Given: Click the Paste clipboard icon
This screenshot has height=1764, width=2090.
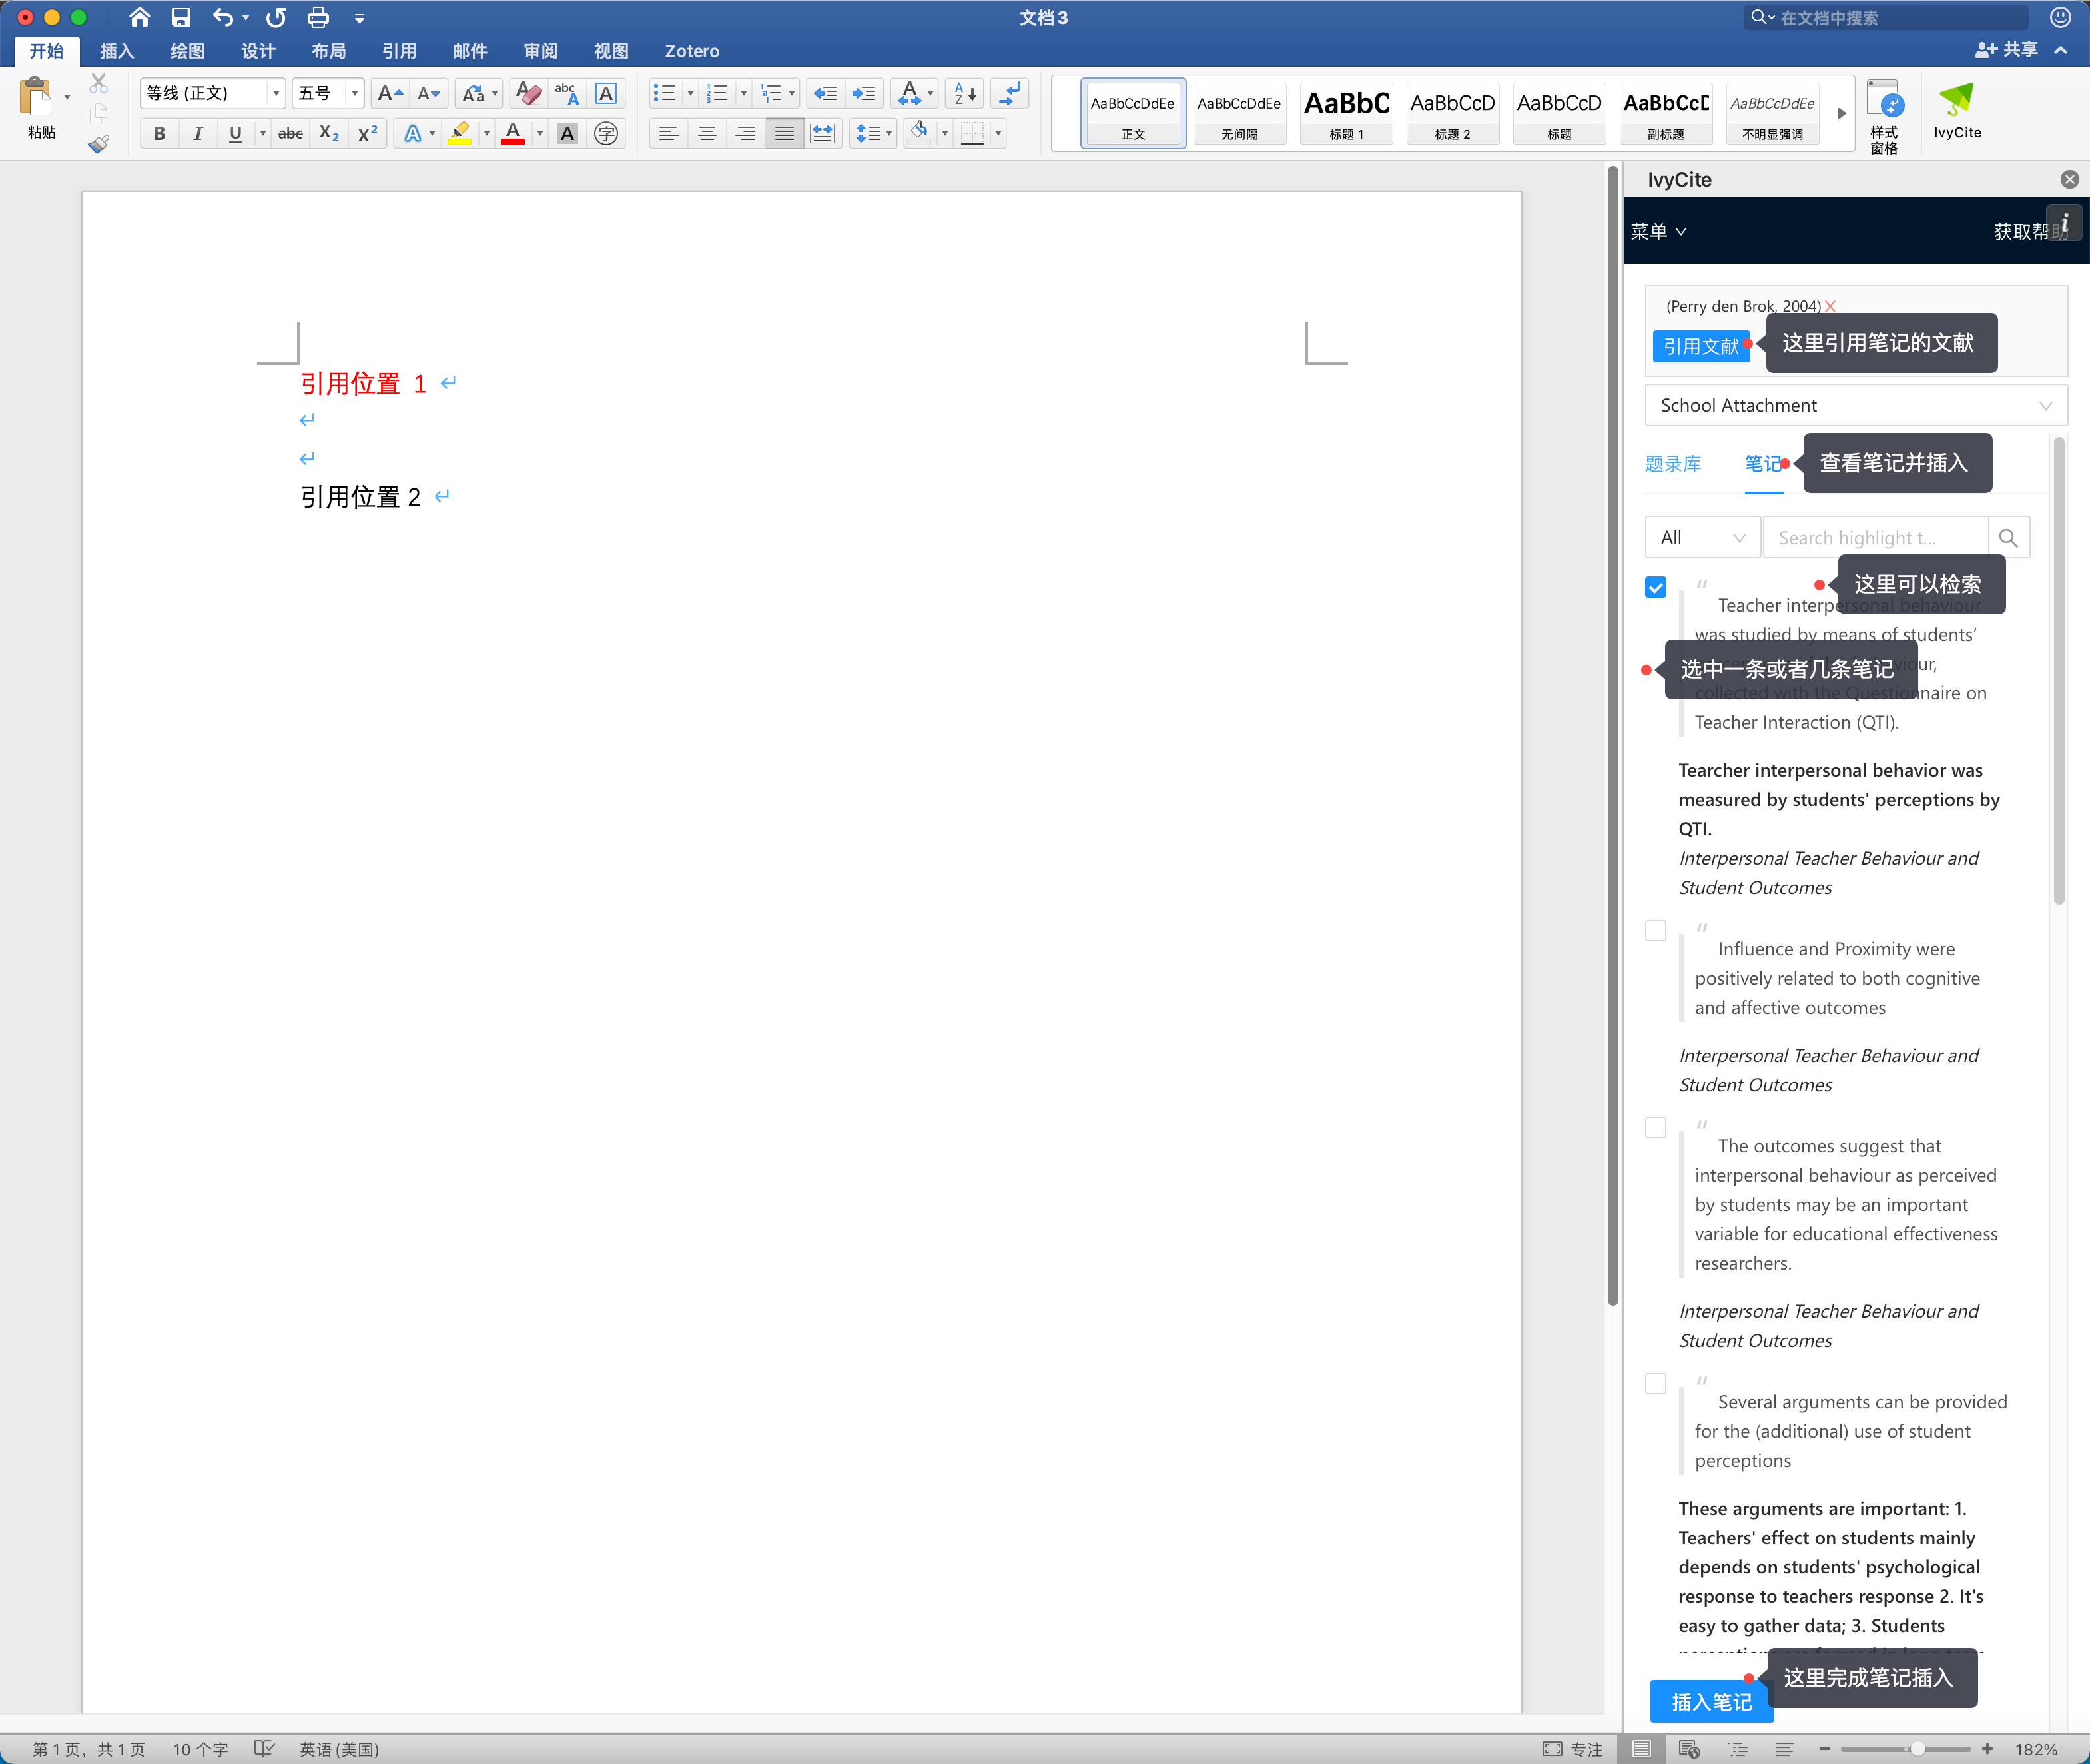Looking at the screenshot, I should point(36,98).
